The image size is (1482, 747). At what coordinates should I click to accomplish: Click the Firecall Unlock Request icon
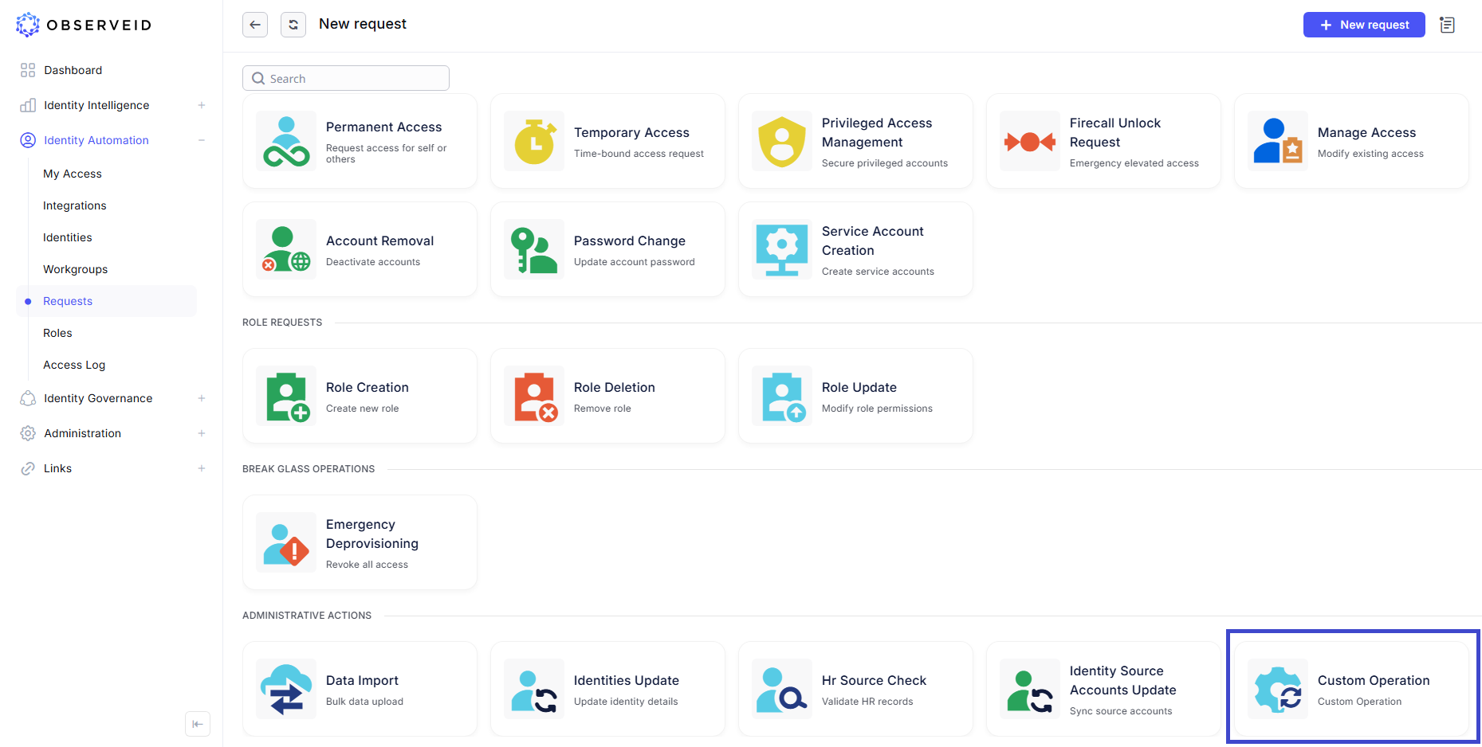tap(1030, 142)
